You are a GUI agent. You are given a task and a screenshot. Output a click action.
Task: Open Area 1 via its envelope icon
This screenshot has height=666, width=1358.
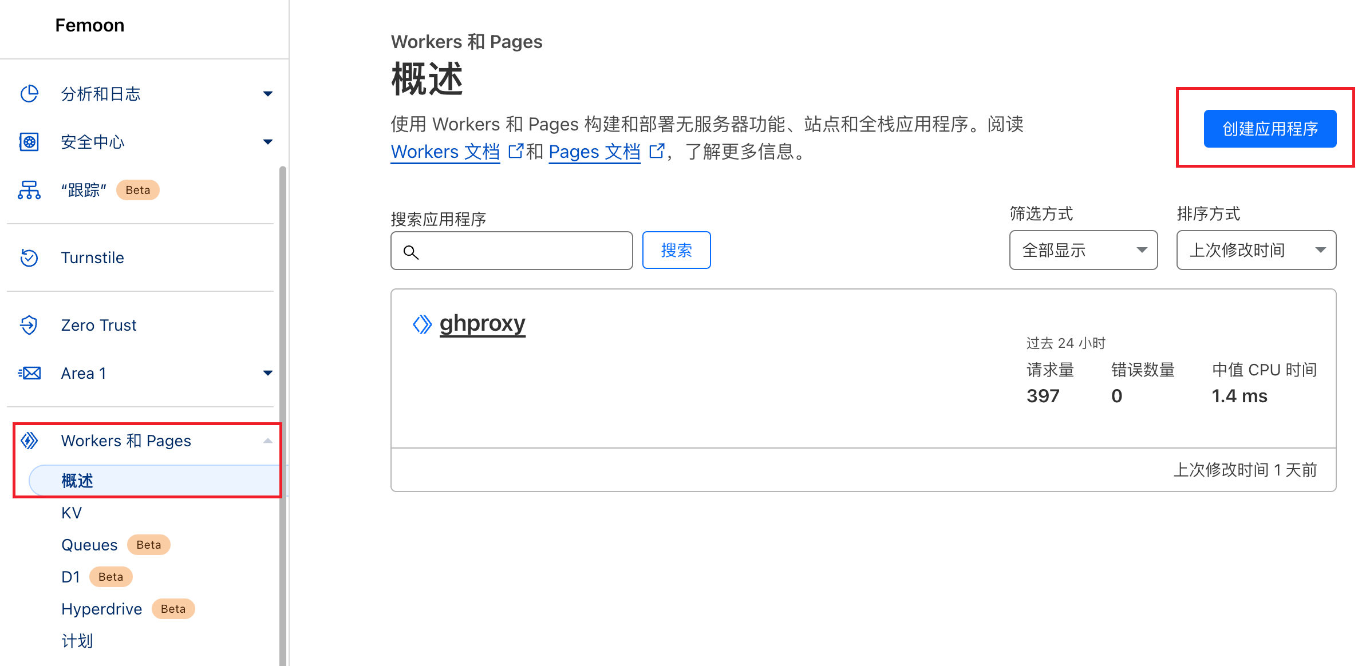(x=29, y=372)
